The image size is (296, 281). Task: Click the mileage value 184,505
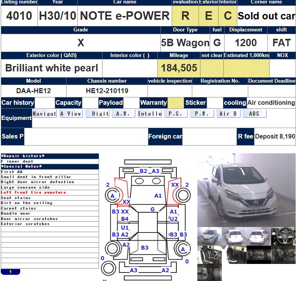coord(179,68)
